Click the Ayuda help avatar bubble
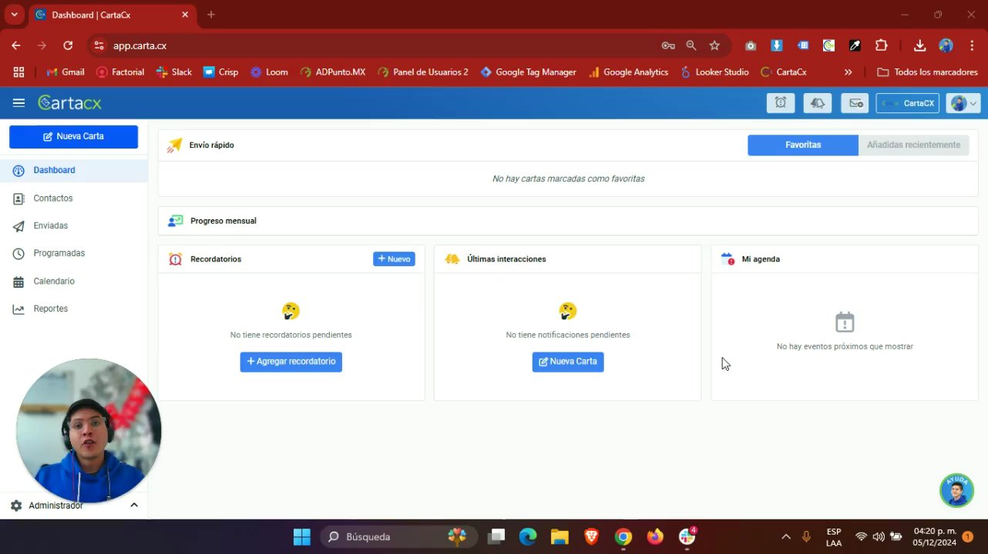This screenshot has height=554, width=988. [956, 490]
